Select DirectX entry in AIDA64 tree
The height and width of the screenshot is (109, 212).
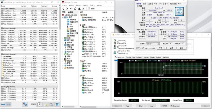point(68,54)
